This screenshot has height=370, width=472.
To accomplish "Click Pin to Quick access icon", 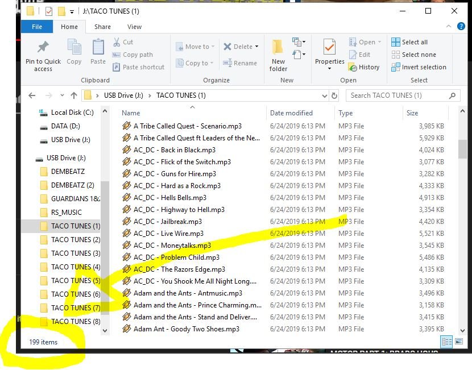I will click(43, 47).
